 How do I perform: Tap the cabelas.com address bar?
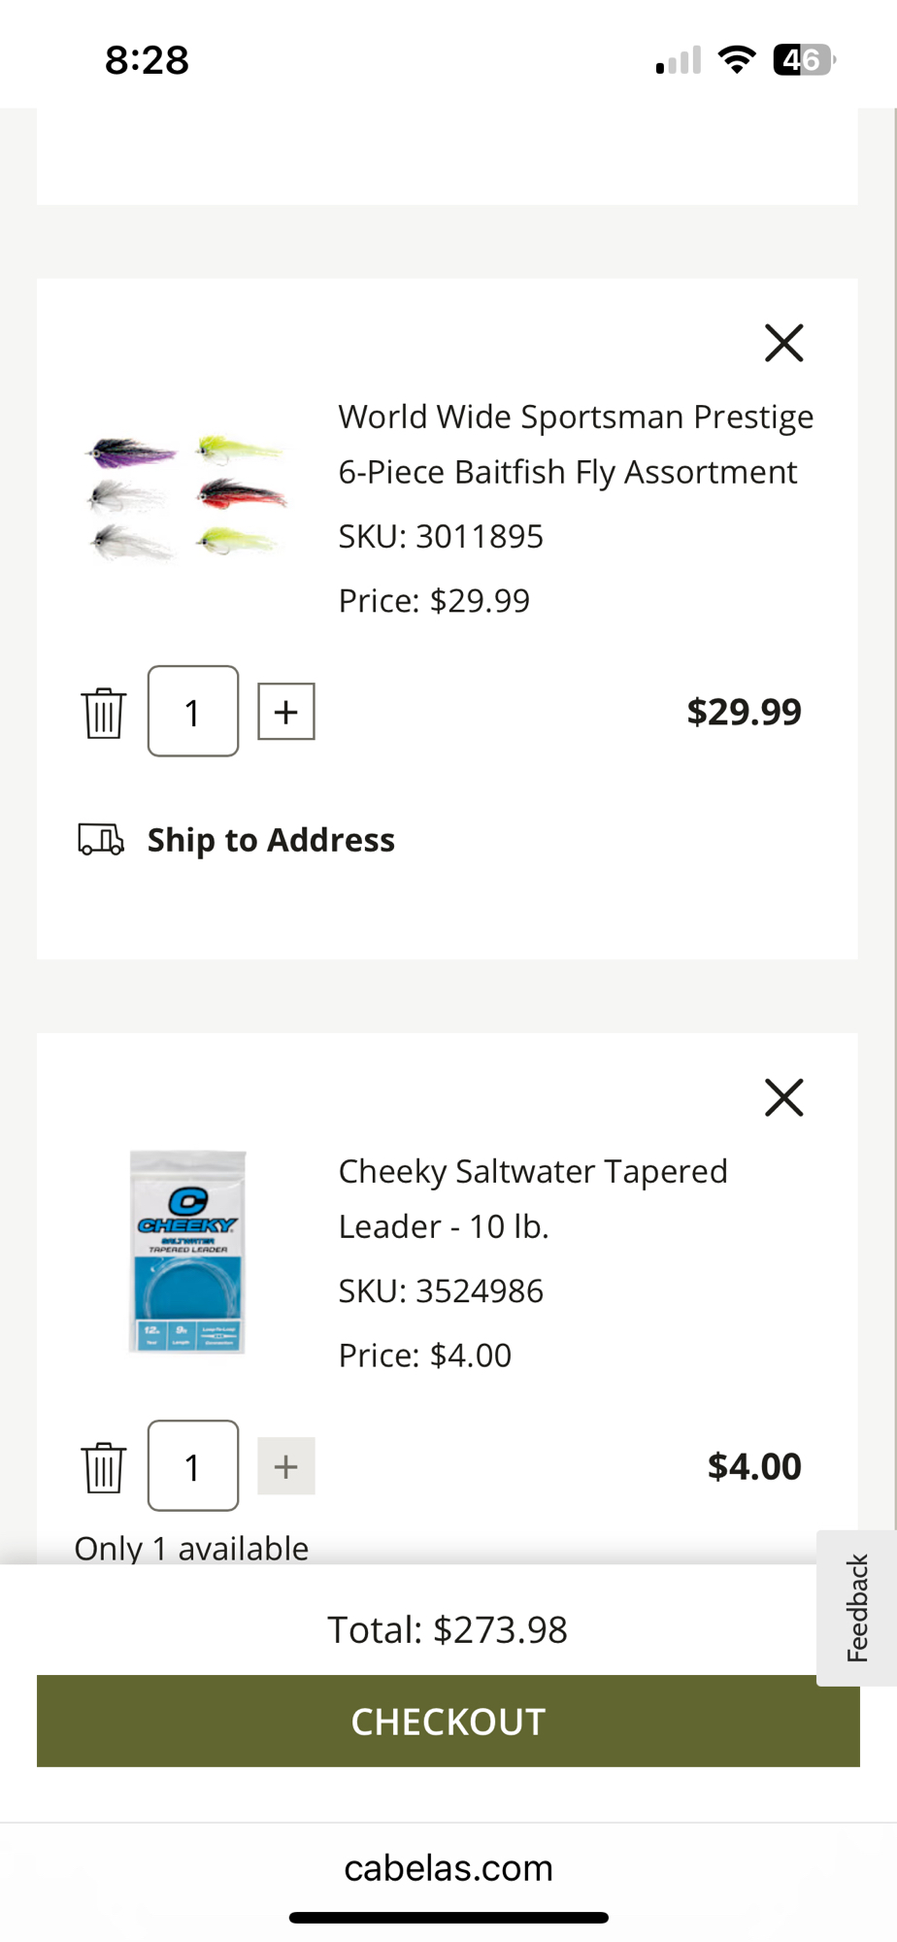[x=448, y=1868]
